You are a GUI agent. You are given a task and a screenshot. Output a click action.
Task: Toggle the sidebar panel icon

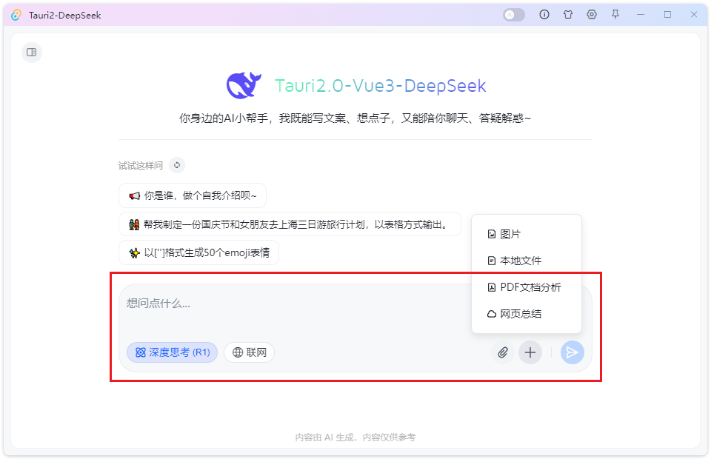(x=32, y=53)
